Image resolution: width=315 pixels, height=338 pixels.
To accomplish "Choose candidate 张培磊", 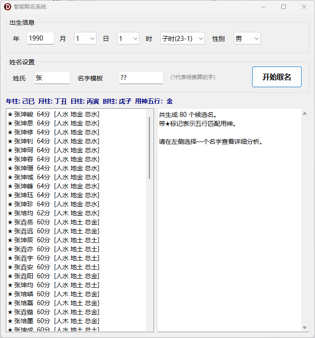I will click(76, 303).
